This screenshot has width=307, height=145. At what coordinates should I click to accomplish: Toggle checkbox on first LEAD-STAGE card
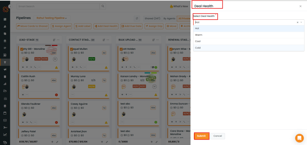tap(22, 49)
